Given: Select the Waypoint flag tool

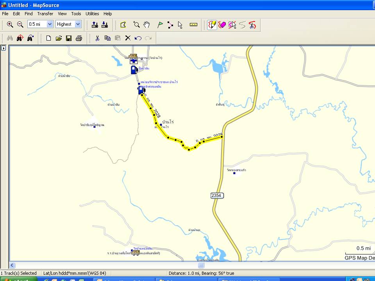Looking at the screenshot, I should (160, 25).
